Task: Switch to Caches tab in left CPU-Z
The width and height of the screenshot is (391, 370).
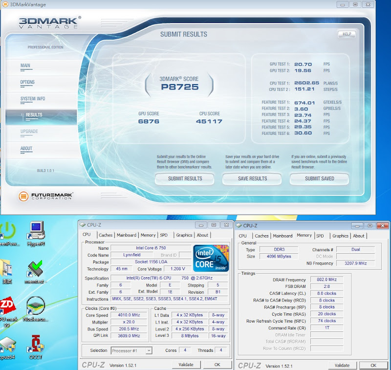Action: 106,235
